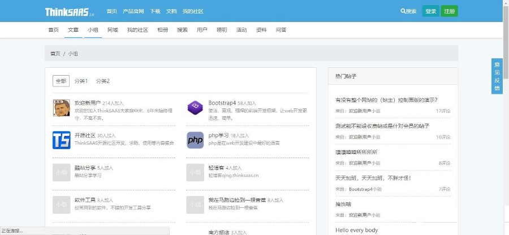Click the 10评论 comment count
This screenshot has width=509, height=235.
(x=443, y=137)
